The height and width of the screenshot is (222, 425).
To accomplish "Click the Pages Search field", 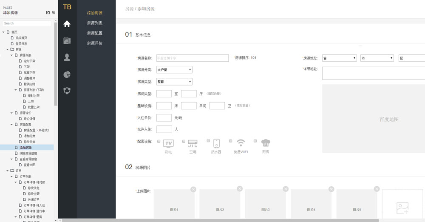I will tap(27, 23).
